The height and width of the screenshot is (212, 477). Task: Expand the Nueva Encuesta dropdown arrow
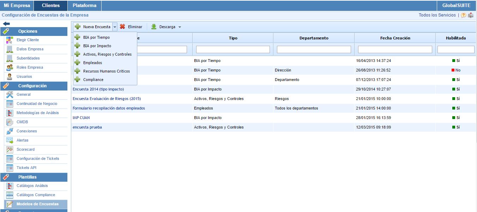click(115, 27)
